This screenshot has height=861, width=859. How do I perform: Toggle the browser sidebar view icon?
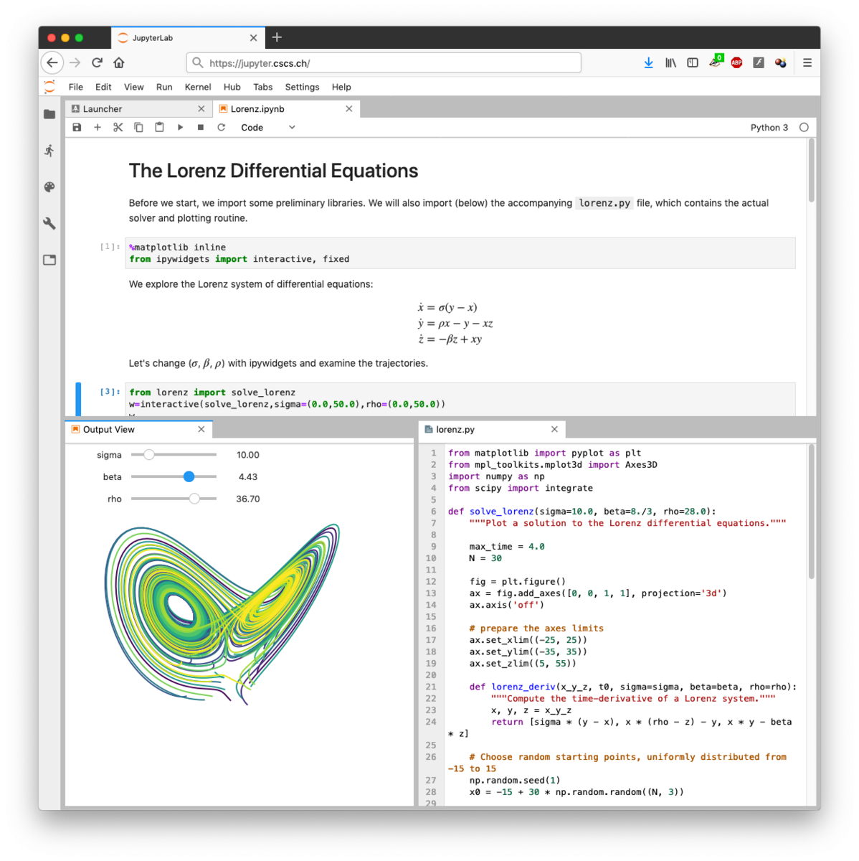(x=693, y=63)
